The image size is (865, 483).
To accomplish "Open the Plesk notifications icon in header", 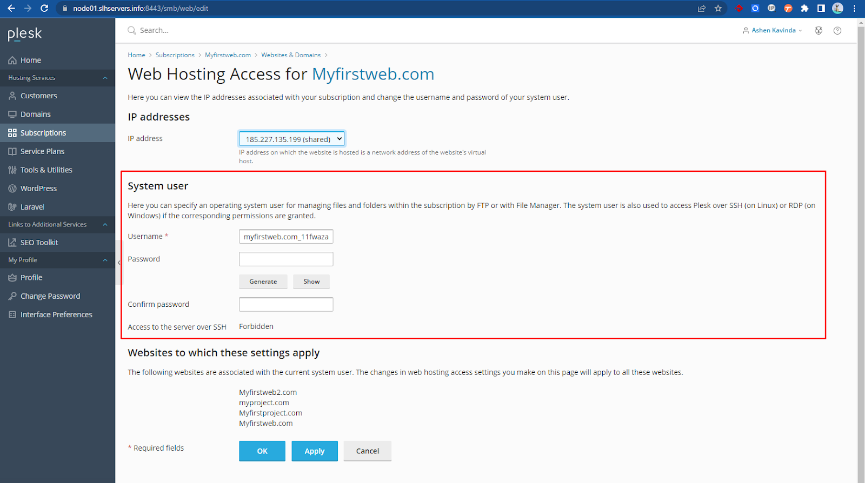I will pyautogui.click(x=819, y=31).
